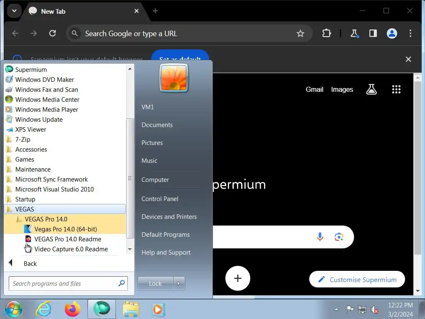
Task: Launch Vegas Pro 14.0 (64-bit) shortcut
Action: (65, 229)
